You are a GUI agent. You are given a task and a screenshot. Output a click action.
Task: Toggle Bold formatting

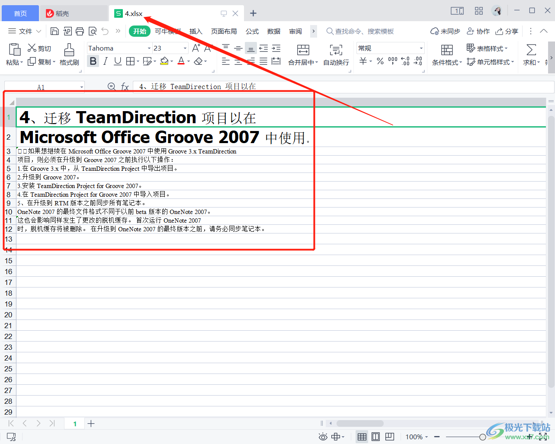(x=93, y=61)
